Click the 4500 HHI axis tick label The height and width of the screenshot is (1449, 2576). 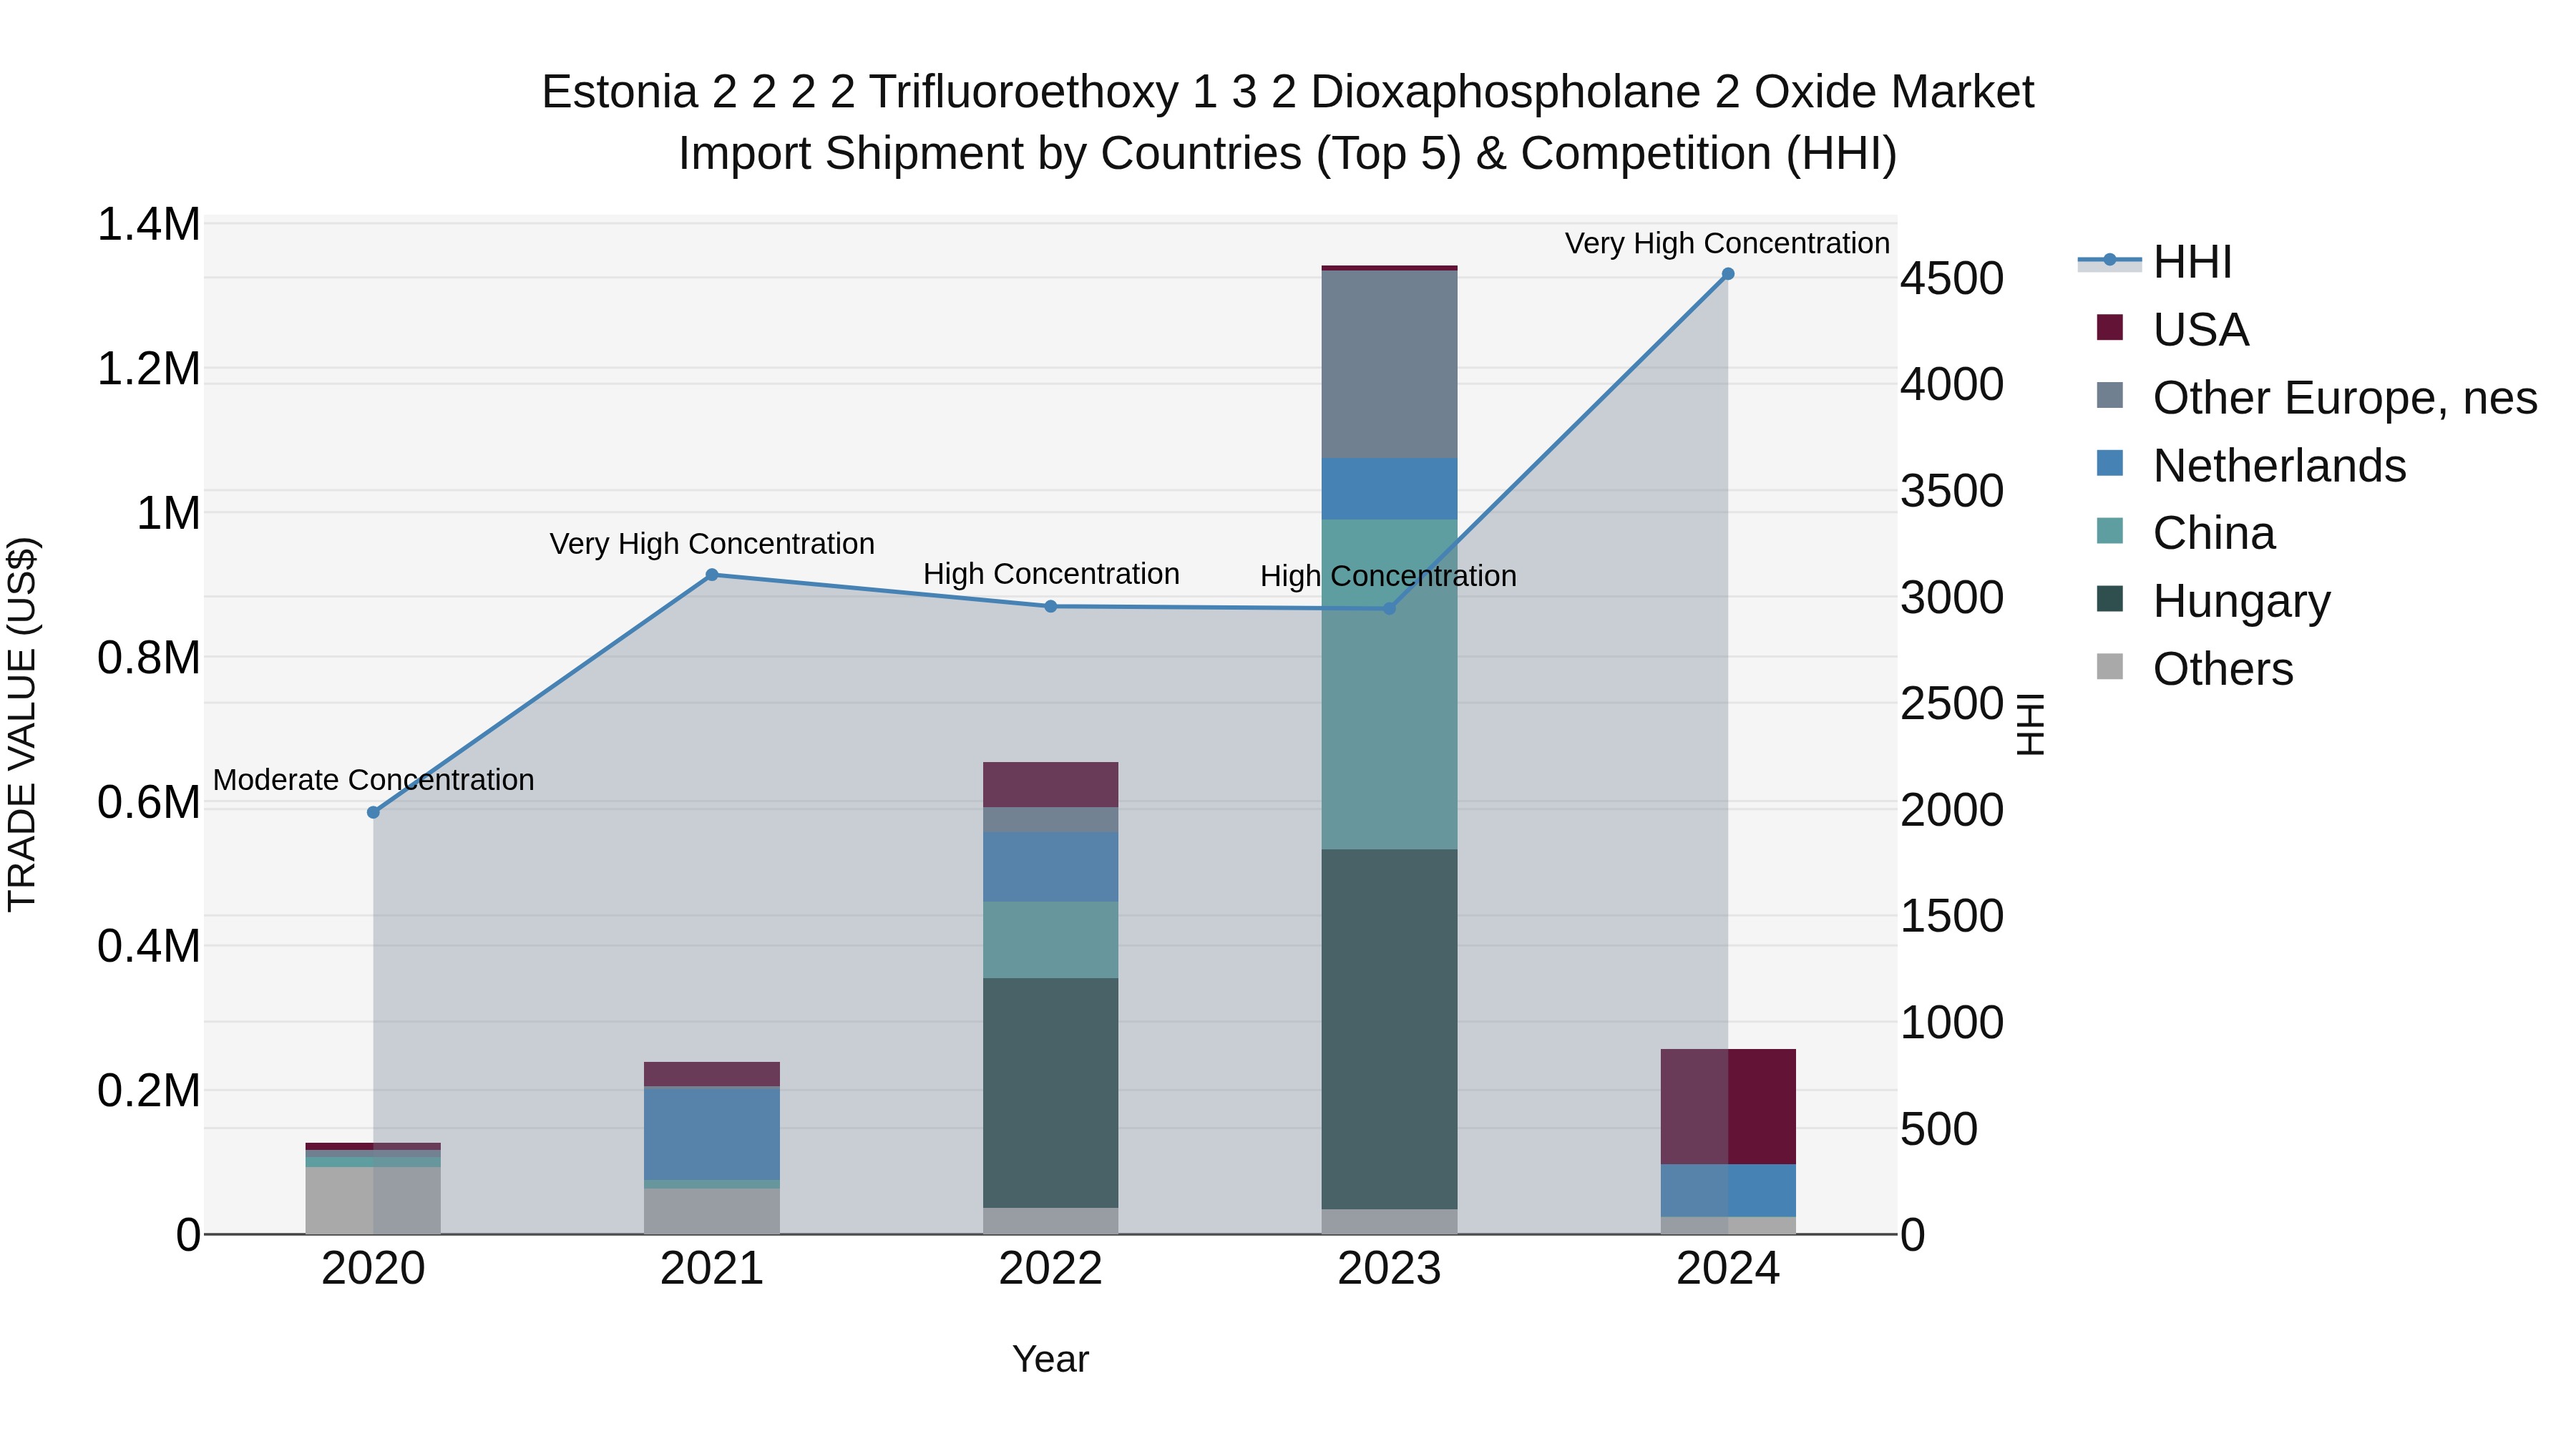(x=1952, y=279)
